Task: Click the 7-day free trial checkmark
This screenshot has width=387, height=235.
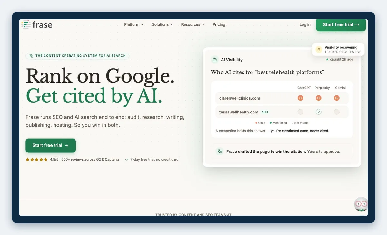Action: pos(127,159)
